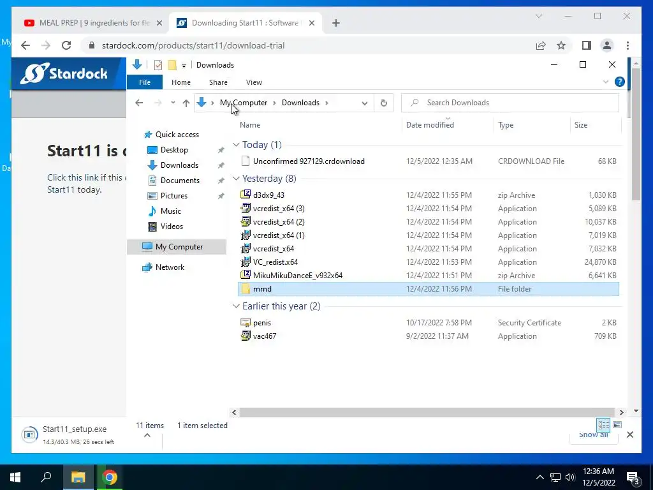This screenshot has width=653, height=490.
Task: Select Quick access in the navigation pane
Action: tap(177, 135)
